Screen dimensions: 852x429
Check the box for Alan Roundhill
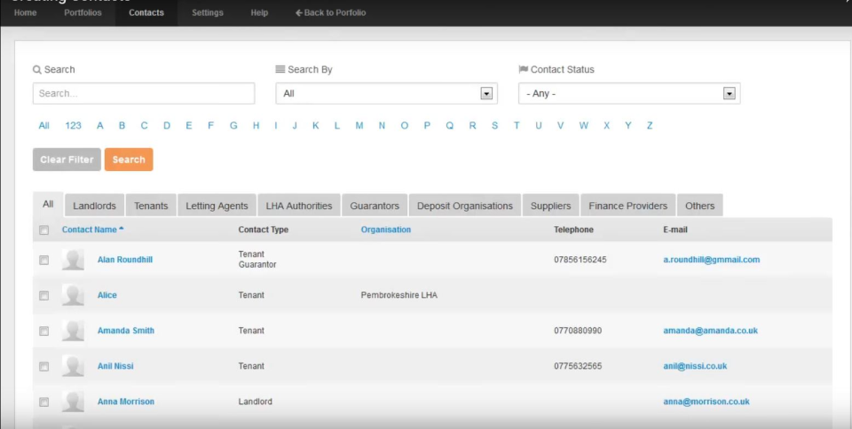click(44, 261)
